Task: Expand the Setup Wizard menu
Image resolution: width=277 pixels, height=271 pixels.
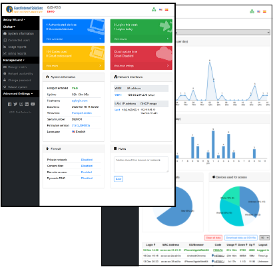Action: [x=14, y=20]
